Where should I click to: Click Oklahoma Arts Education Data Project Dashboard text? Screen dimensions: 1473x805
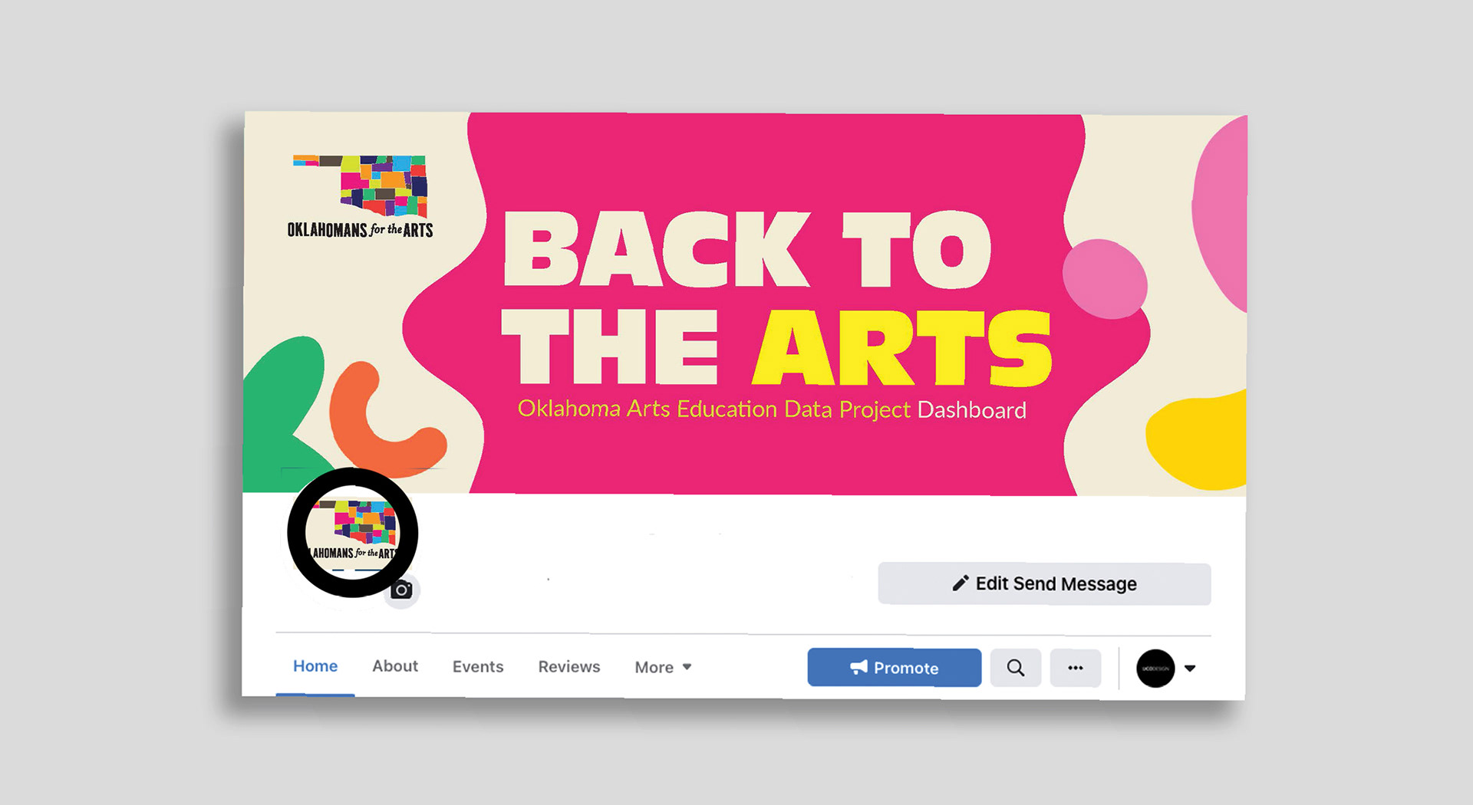[772, 409]
